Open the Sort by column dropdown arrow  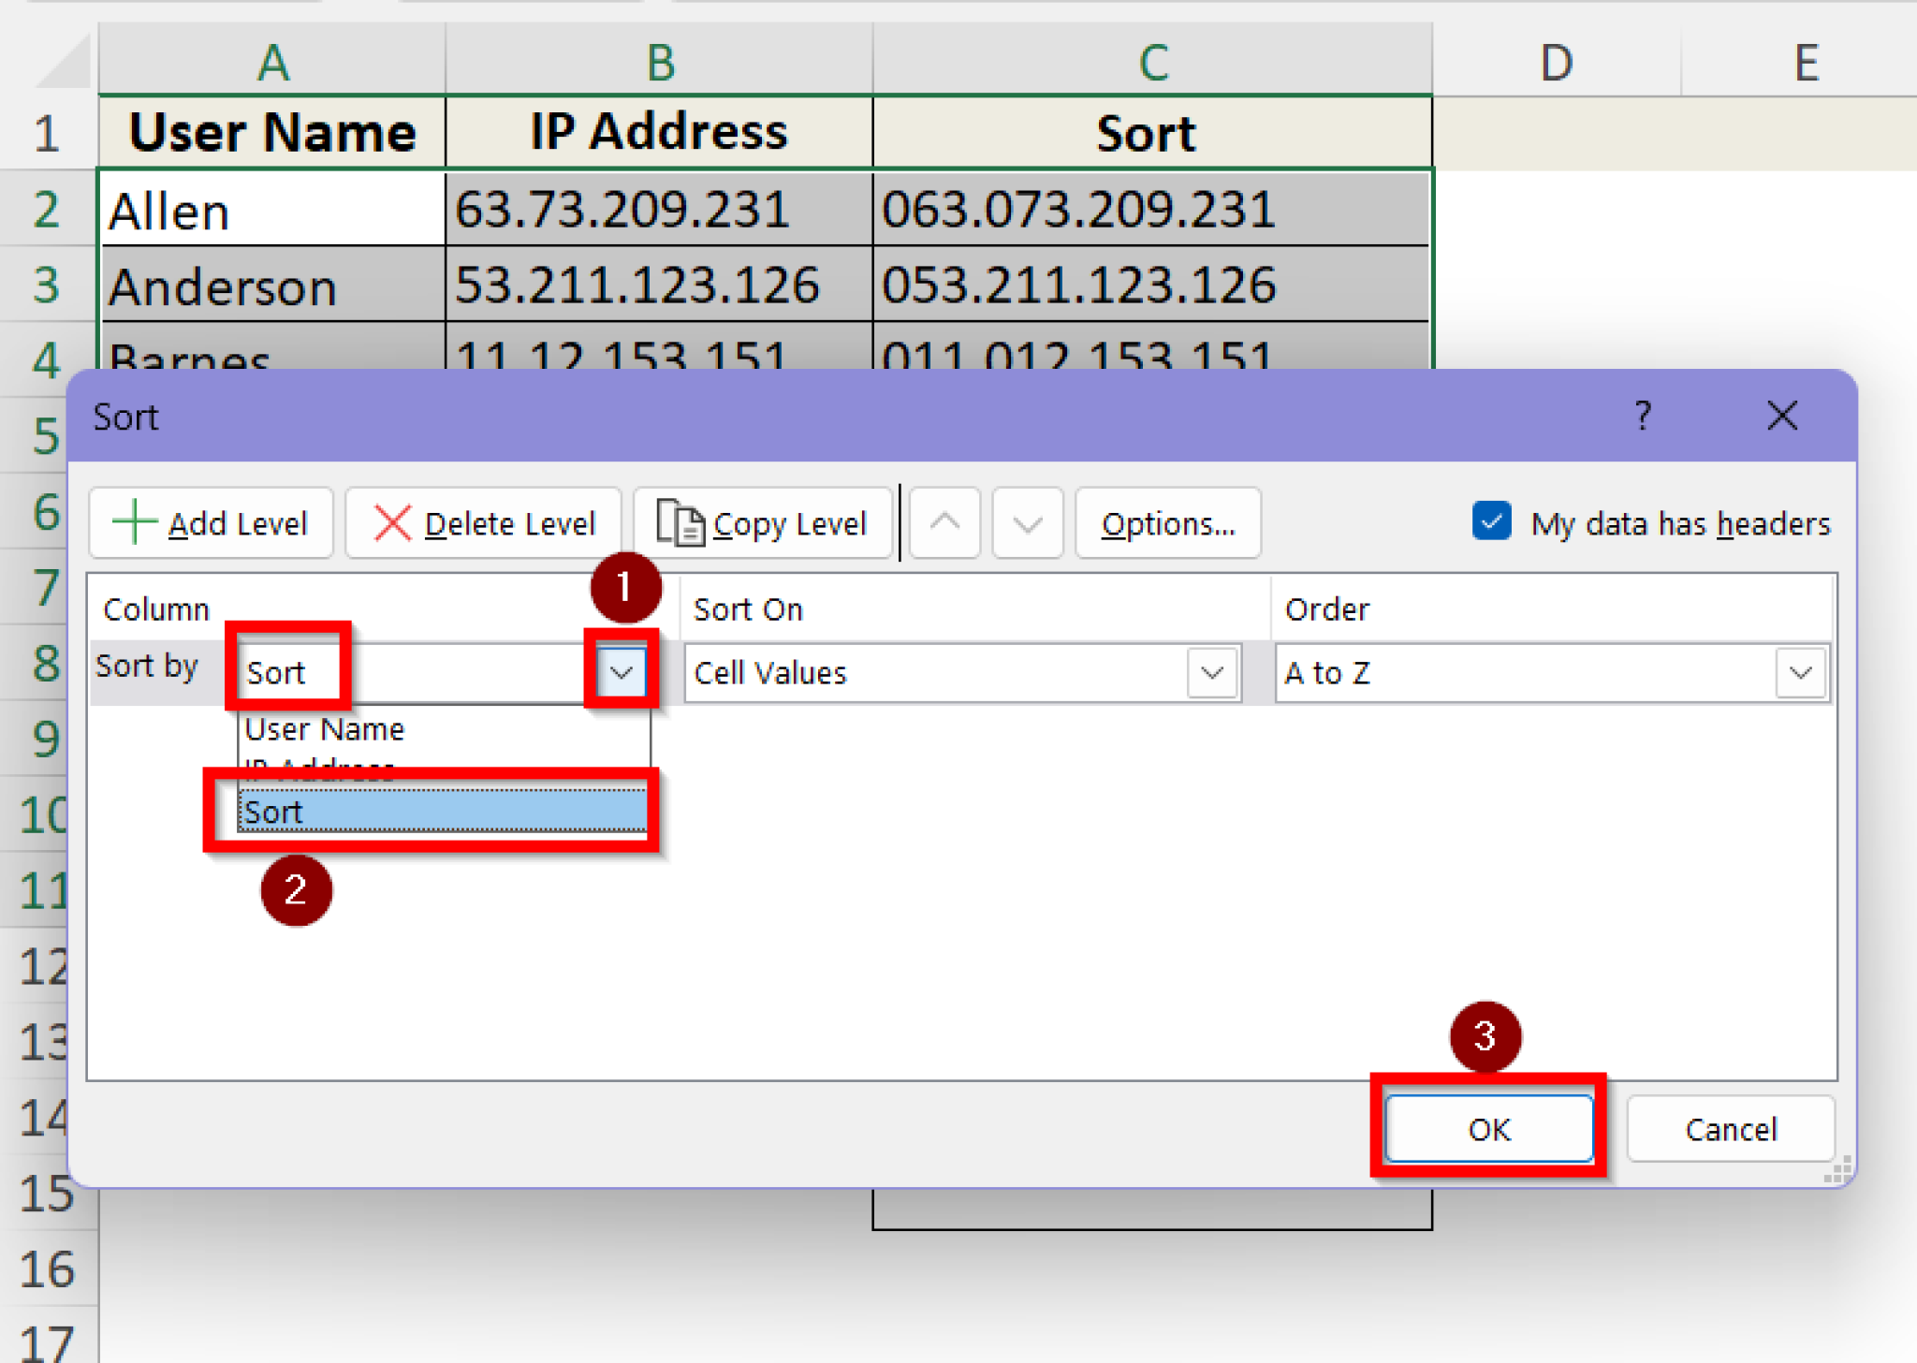click(x=620, y=671)
